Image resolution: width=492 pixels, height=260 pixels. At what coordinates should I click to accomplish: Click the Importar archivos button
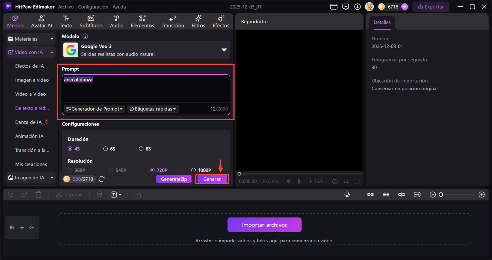pyautogui.click(x=264, y=225)
